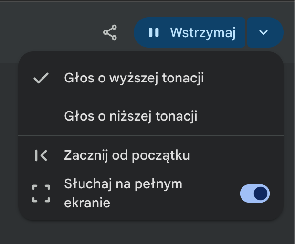Click the word 'początku' in the restart option
This screenshot has width=295, height=244.
tap(161, 156)
